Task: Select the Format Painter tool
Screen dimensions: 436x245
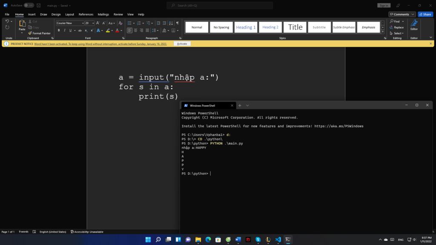Action: tap(39, 33)
